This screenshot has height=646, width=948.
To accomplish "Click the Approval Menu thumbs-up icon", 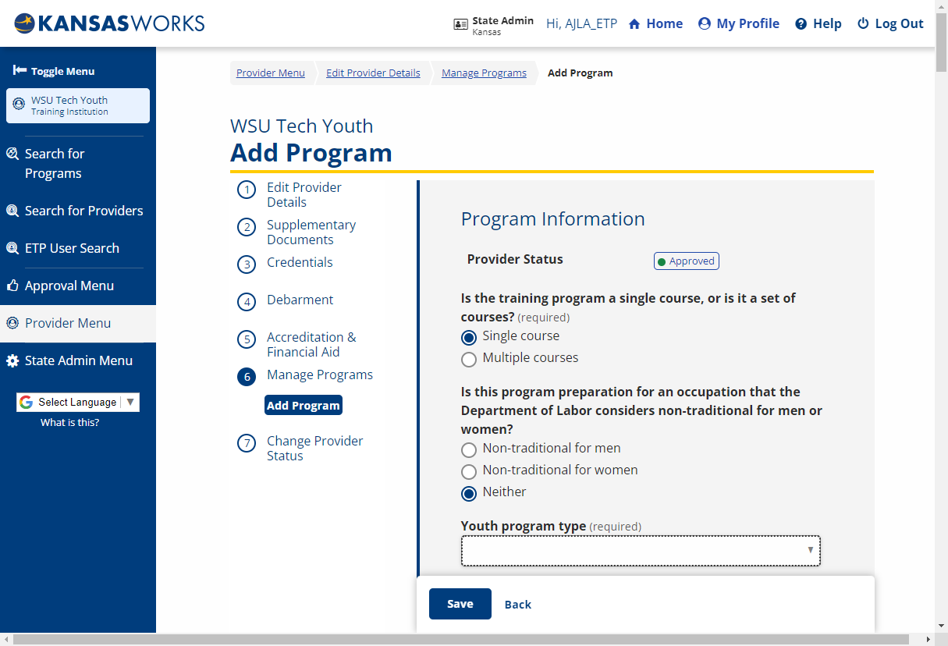I will click(x=12, y=286).
